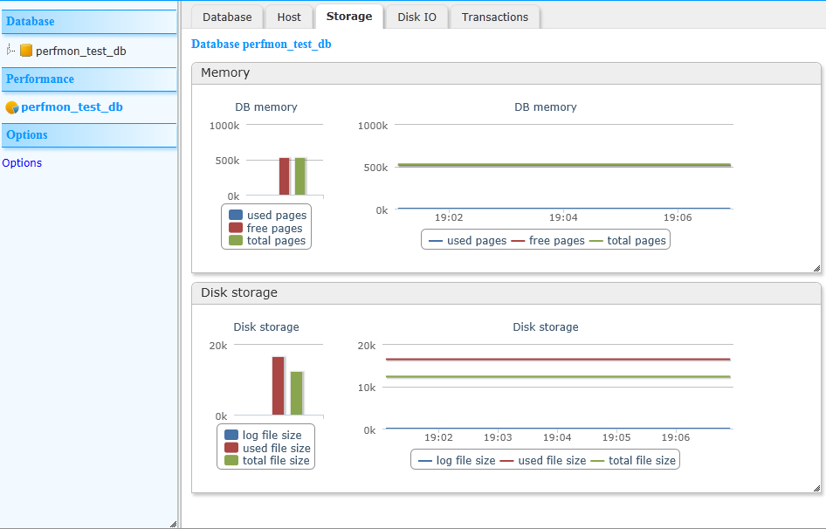Toggle free pages in DB memory bar legend
This screenshot has width=826, height=529.
pyautogui.click(x=265, y=228)
